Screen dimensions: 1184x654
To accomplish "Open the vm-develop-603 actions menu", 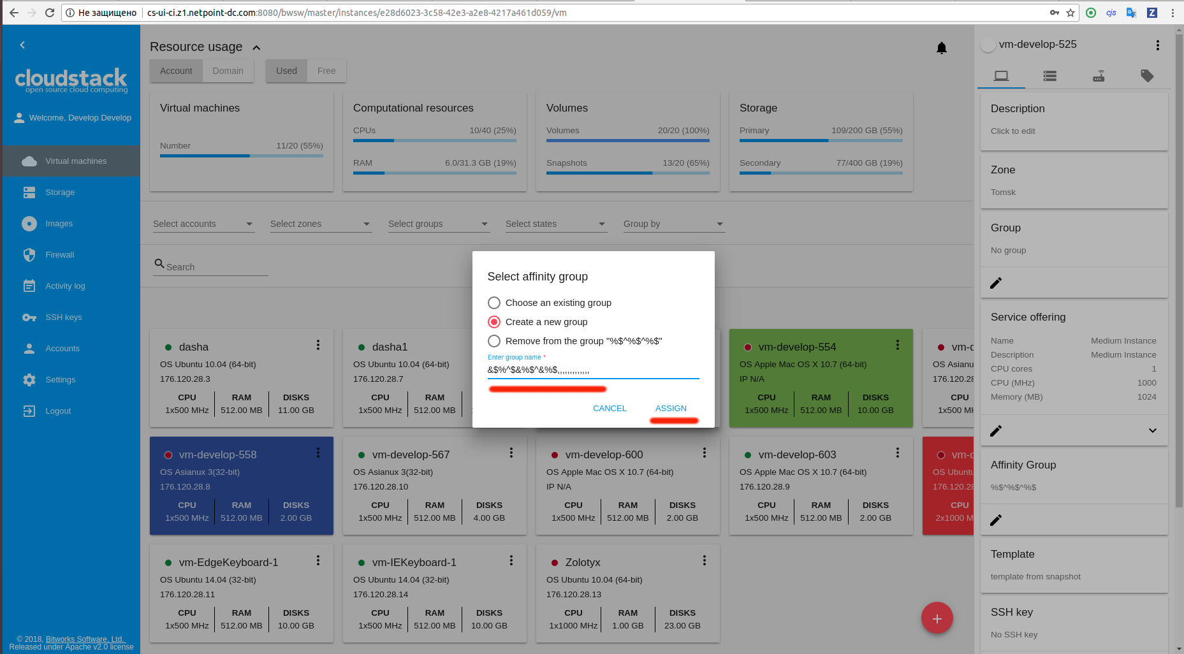I will tap(897, 453).
